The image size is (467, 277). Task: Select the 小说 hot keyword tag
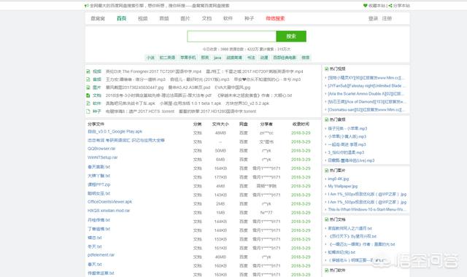pos(150,58)
